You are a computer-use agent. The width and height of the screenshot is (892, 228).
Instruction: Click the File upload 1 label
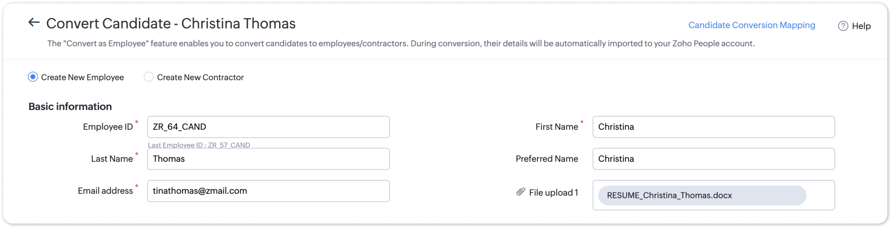(x=553, y=192)
